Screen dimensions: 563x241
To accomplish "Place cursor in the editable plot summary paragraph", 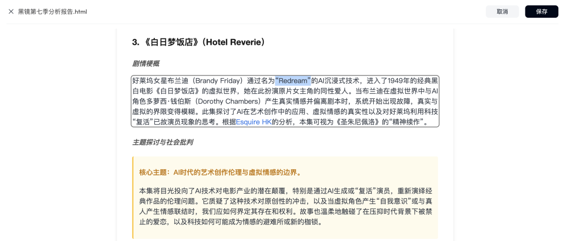I will (285, 101).
